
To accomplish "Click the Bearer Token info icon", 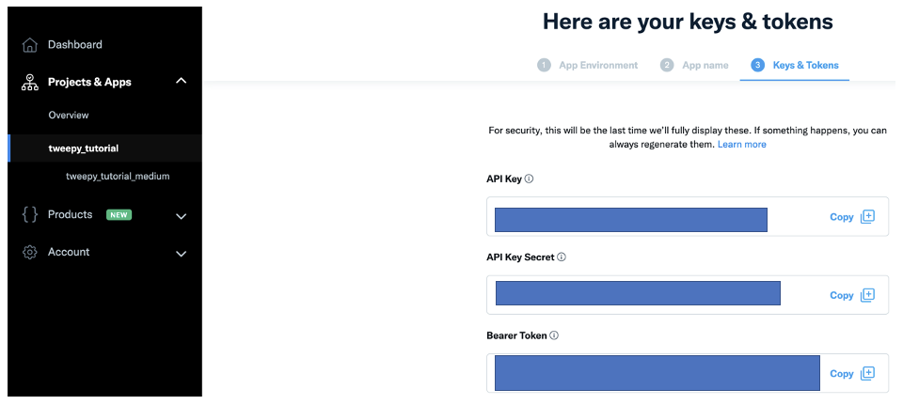I will tap(554, 335).
